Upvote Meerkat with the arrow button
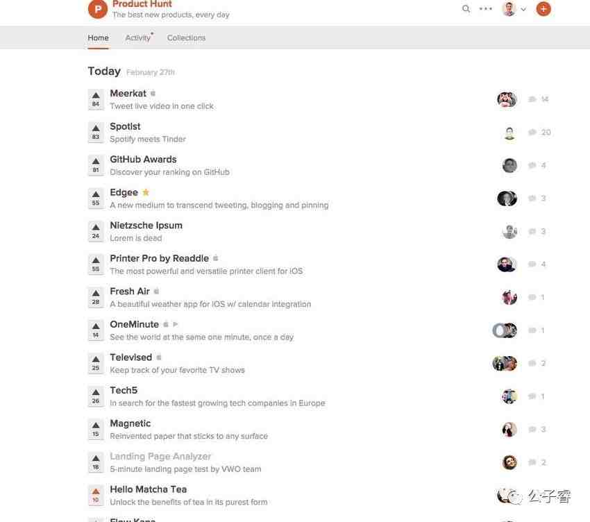Image resolution: width=590 pixels, height=522 pixels. pos(96,99)
